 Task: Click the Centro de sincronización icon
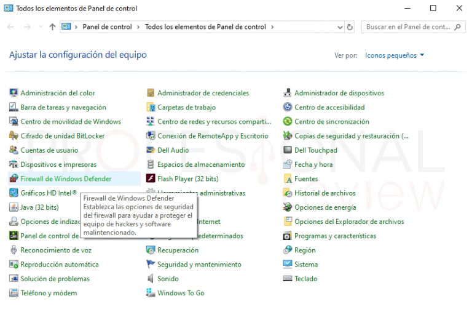[x=288, y=121]
